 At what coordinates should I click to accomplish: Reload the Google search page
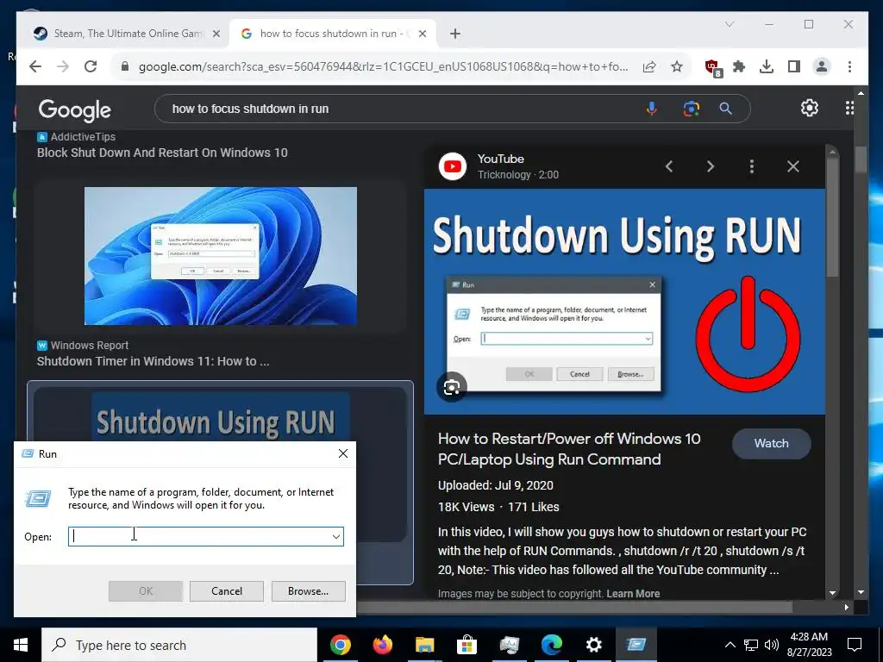91,66
